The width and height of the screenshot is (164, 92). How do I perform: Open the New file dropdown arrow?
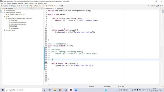[x=3, y=6]
